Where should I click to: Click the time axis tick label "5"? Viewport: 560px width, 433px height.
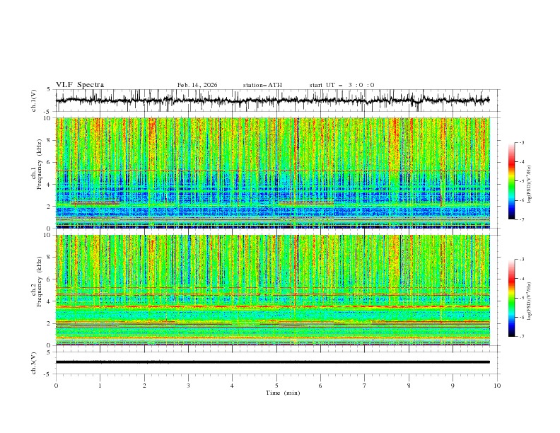click(x=276, y=386)
